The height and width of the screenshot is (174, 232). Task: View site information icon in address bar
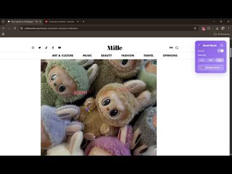coord(22,29)
